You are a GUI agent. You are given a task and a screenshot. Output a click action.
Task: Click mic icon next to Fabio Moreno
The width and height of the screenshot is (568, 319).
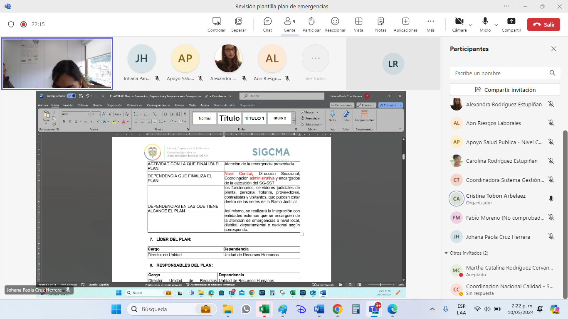(x=551, y=218)
